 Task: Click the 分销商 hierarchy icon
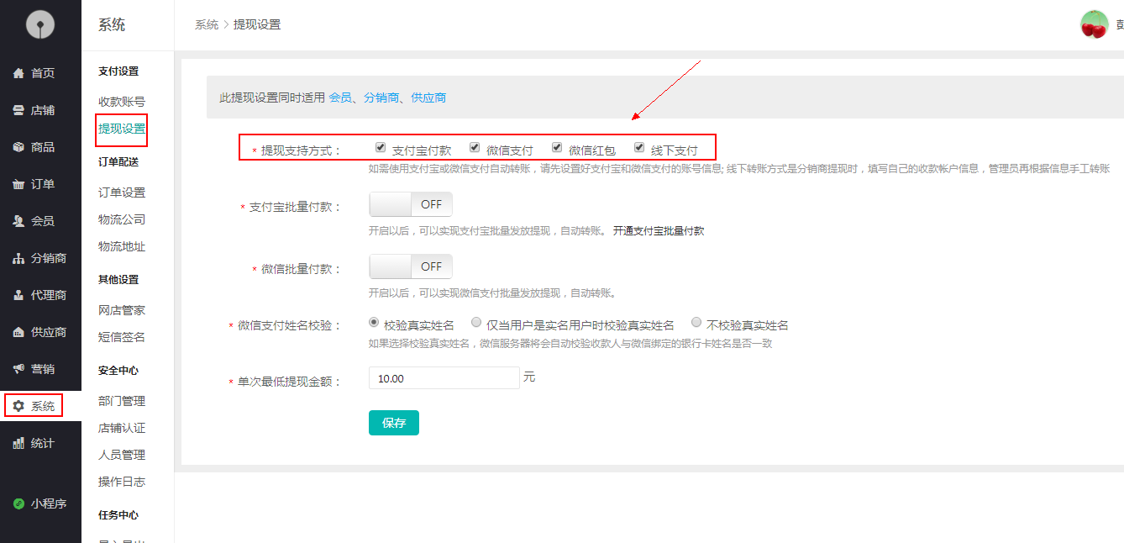tap(18, 258)
